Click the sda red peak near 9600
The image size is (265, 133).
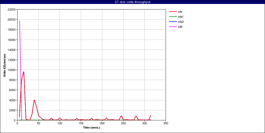point(24,72)
